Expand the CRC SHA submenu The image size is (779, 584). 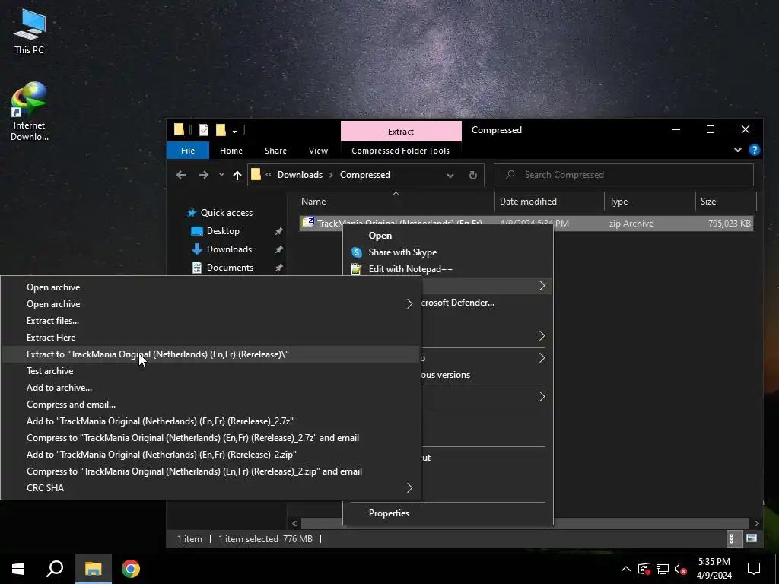211,488
